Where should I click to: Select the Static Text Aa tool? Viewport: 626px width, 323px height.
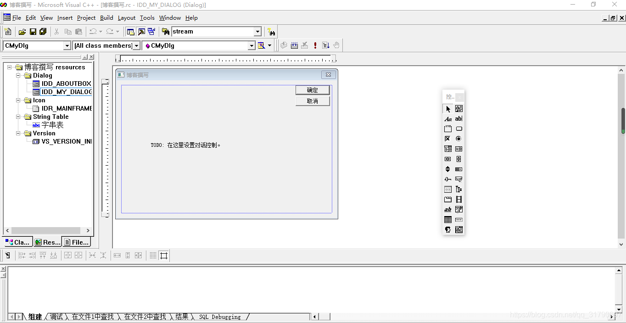448,119
